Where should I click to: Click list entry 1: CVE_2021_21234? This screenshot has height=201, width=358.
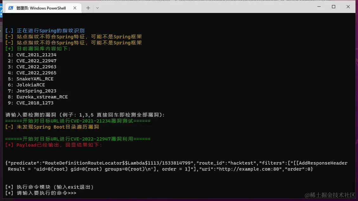(32, 55)
